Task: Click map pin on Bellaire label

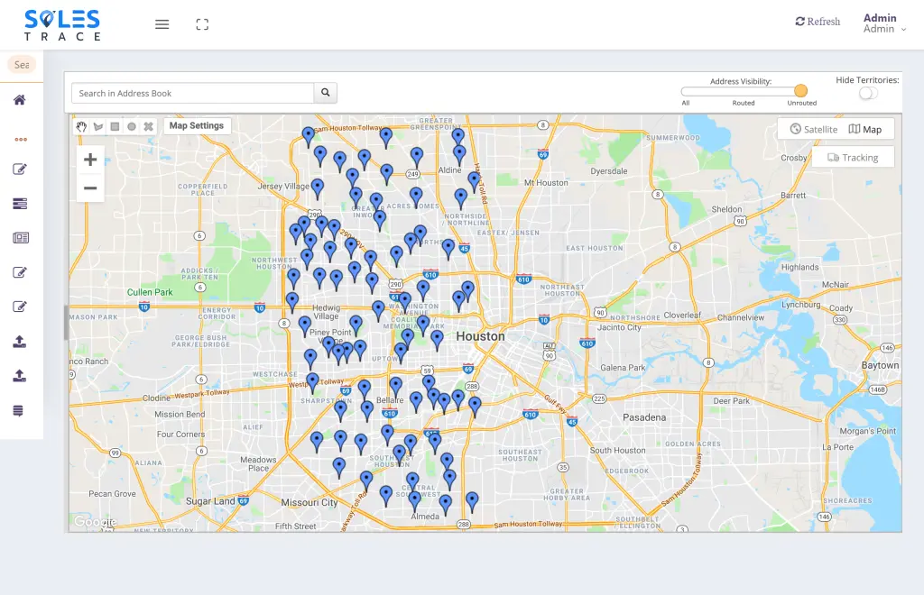Action: click(395, 387)
